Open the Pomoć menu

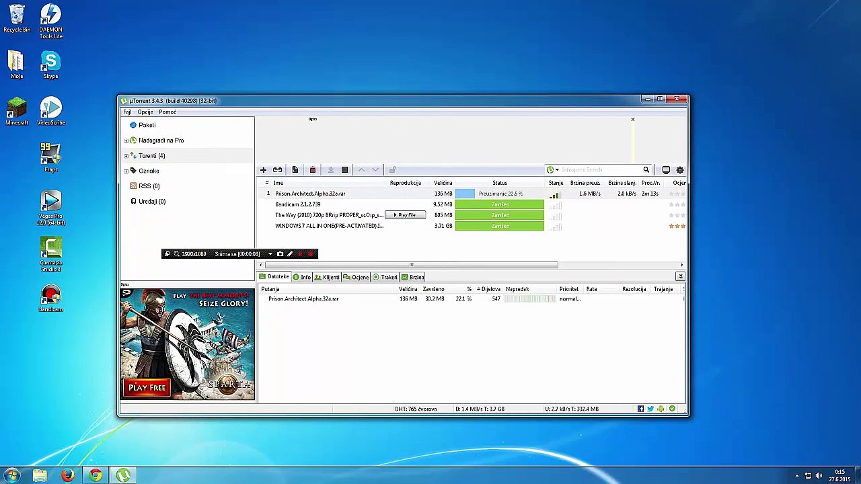[x=167, y=112]
